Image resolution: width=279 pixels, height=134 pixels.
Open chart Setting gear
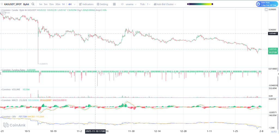point(102,4)
